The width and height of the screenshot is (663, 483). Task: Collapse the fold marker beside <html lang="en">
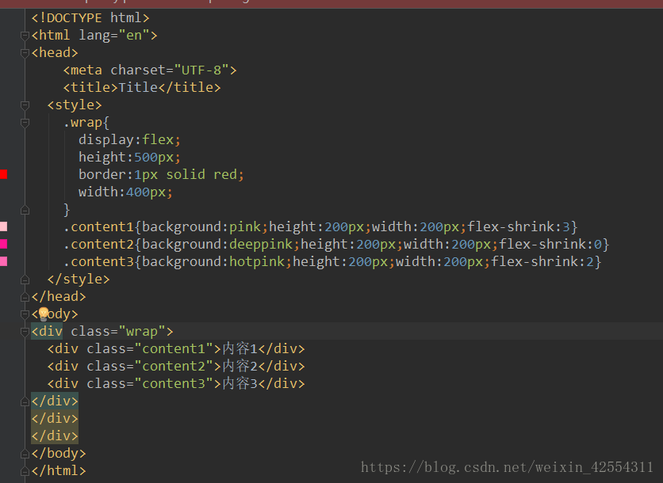25,36
